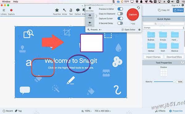
Task: Show Recent captures tray
Action: [x=8, y=111]
